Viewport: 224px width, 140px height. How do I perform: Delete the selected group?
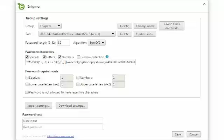125,26
